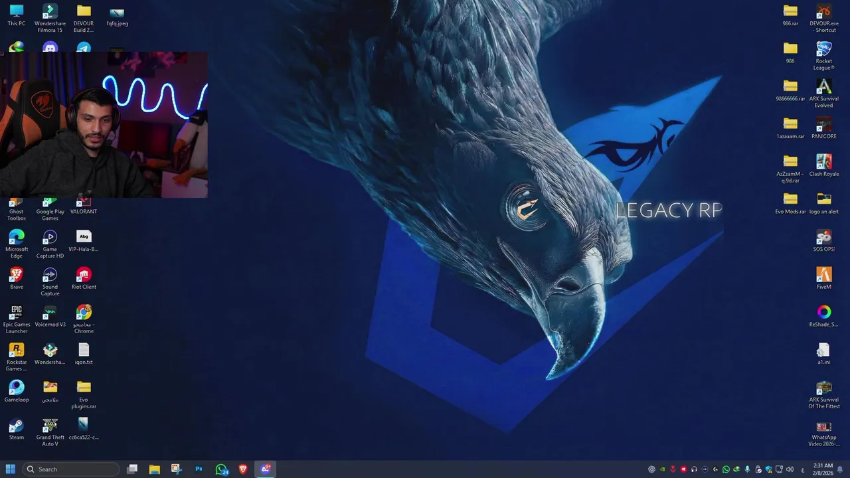Open Riot Client shortcut
Screen dimensions: 850x478
coord(84,278)
